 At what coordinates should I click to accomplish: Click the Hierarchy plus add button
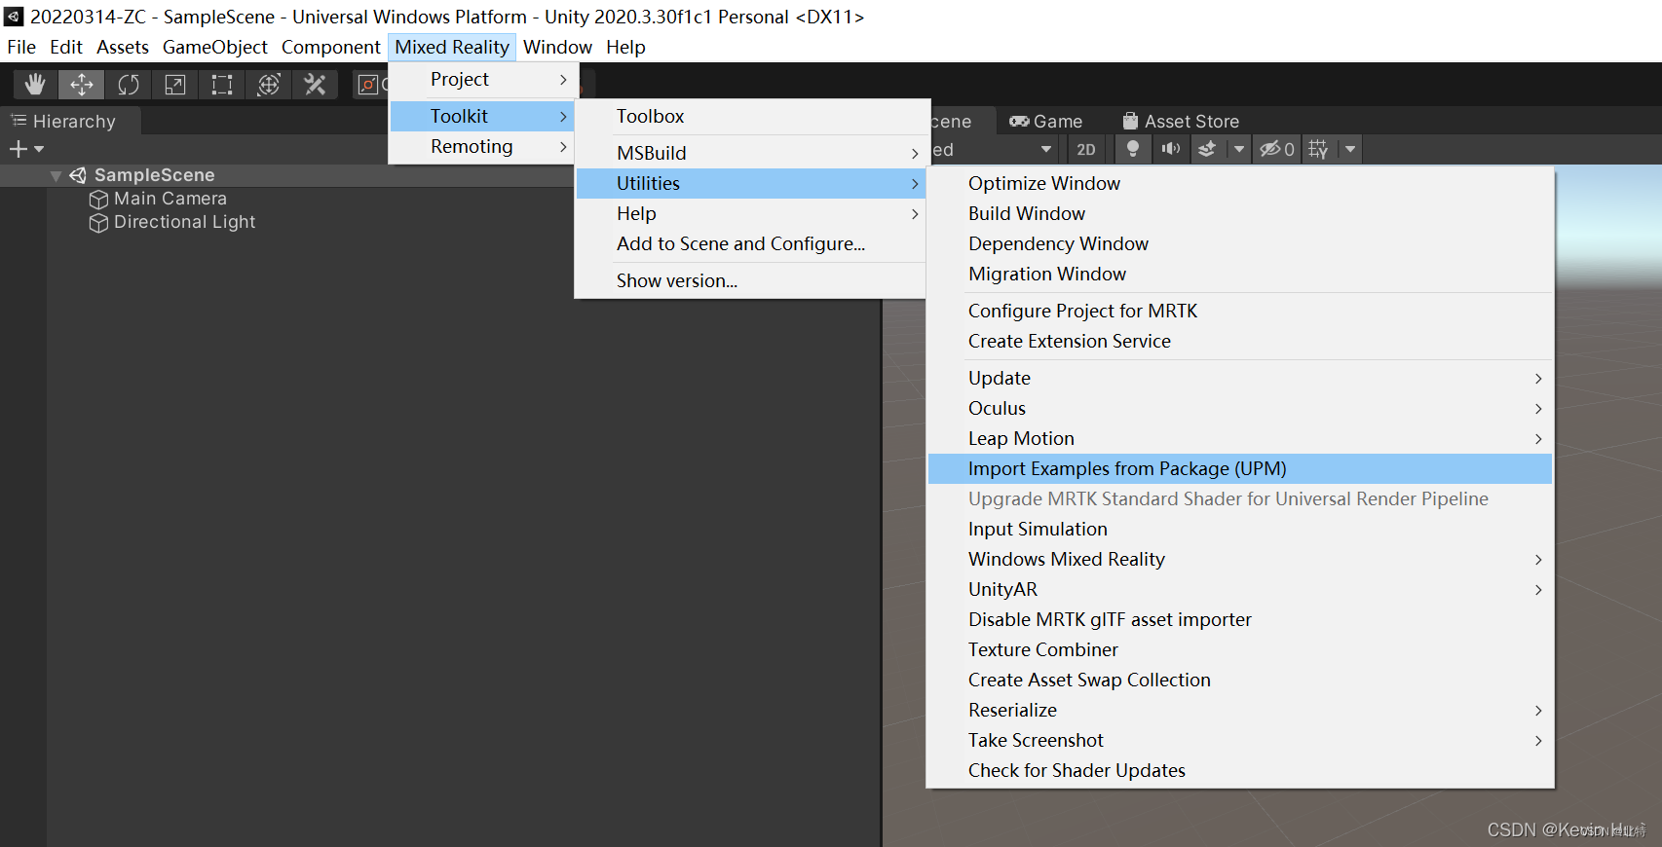pos(18,149)
